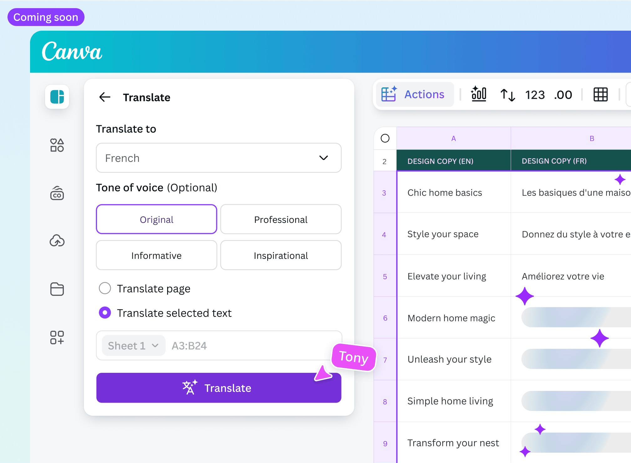This screenshot has width=631, height=463.
Task: Select the Translate page radio option
Action: (105, 288)
